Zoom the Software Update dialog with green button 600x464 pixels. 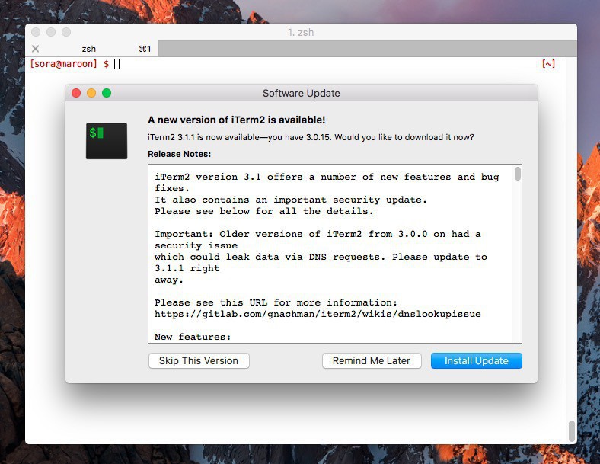pos(107,93)
